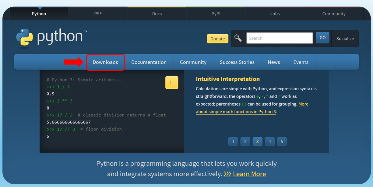Go to slide 2 of the carousel

[245, 141]
